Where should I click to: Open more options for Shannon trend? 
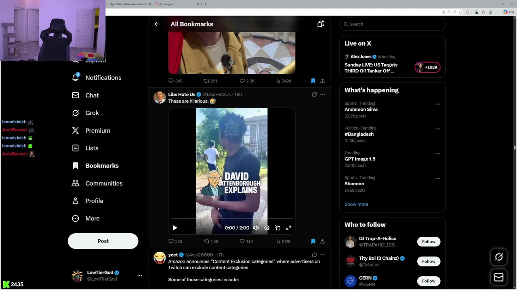coord(437,178)
